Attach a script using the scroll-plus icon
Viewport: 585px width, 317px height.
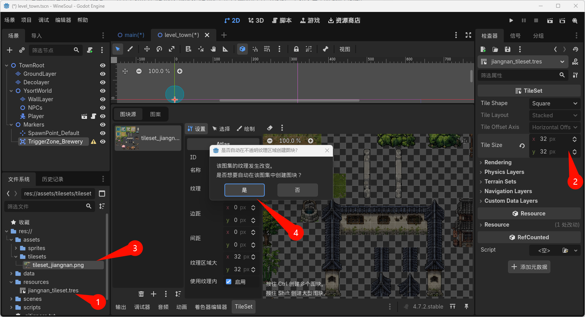pos(90,50)
